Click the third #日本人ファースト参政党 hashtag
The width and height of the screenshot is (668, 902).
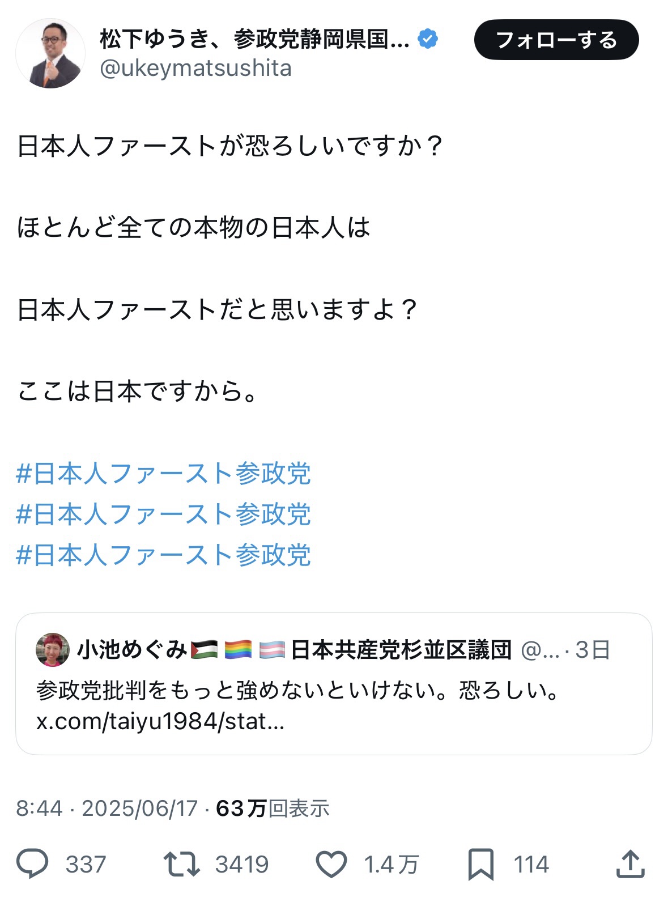[x=164, y=555]
